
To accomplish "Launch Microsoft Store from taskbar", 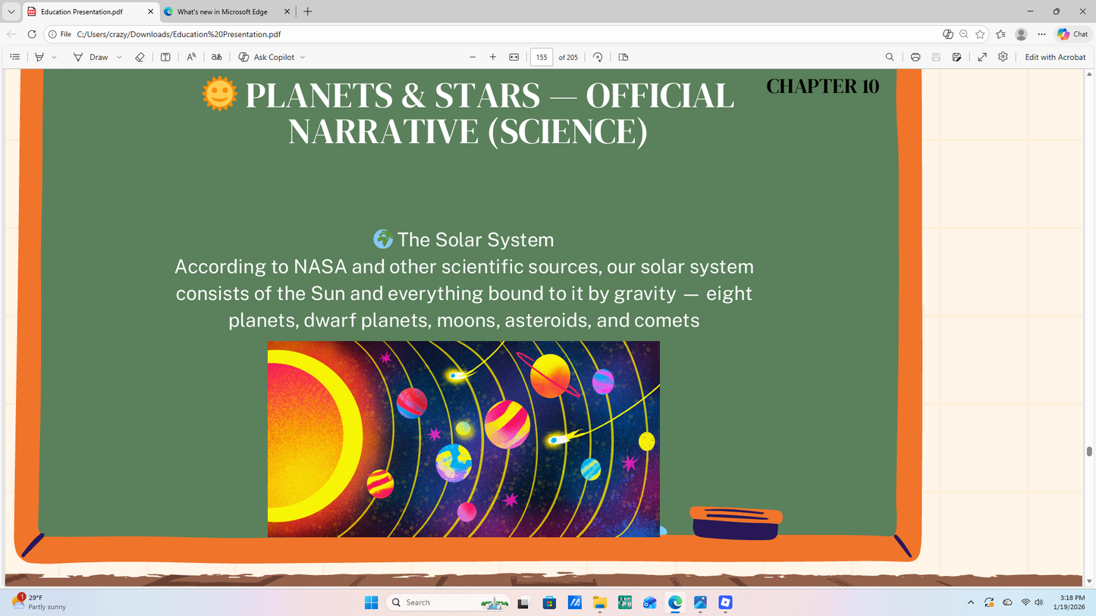I will click(x=549, y=602).
